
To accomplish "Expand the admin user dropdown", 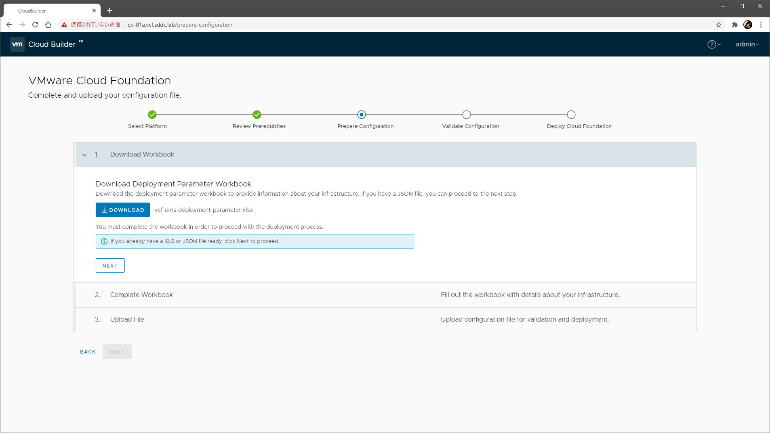I will pos(747,44).
